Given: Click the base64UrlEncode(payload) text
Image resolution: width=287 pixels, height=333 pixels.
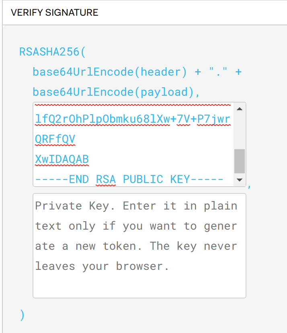Looking at the screenshot, I should pyautogui.click(x=116, y=92).
